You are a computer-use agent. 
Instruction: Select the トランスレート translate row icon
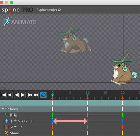point(6,121)
